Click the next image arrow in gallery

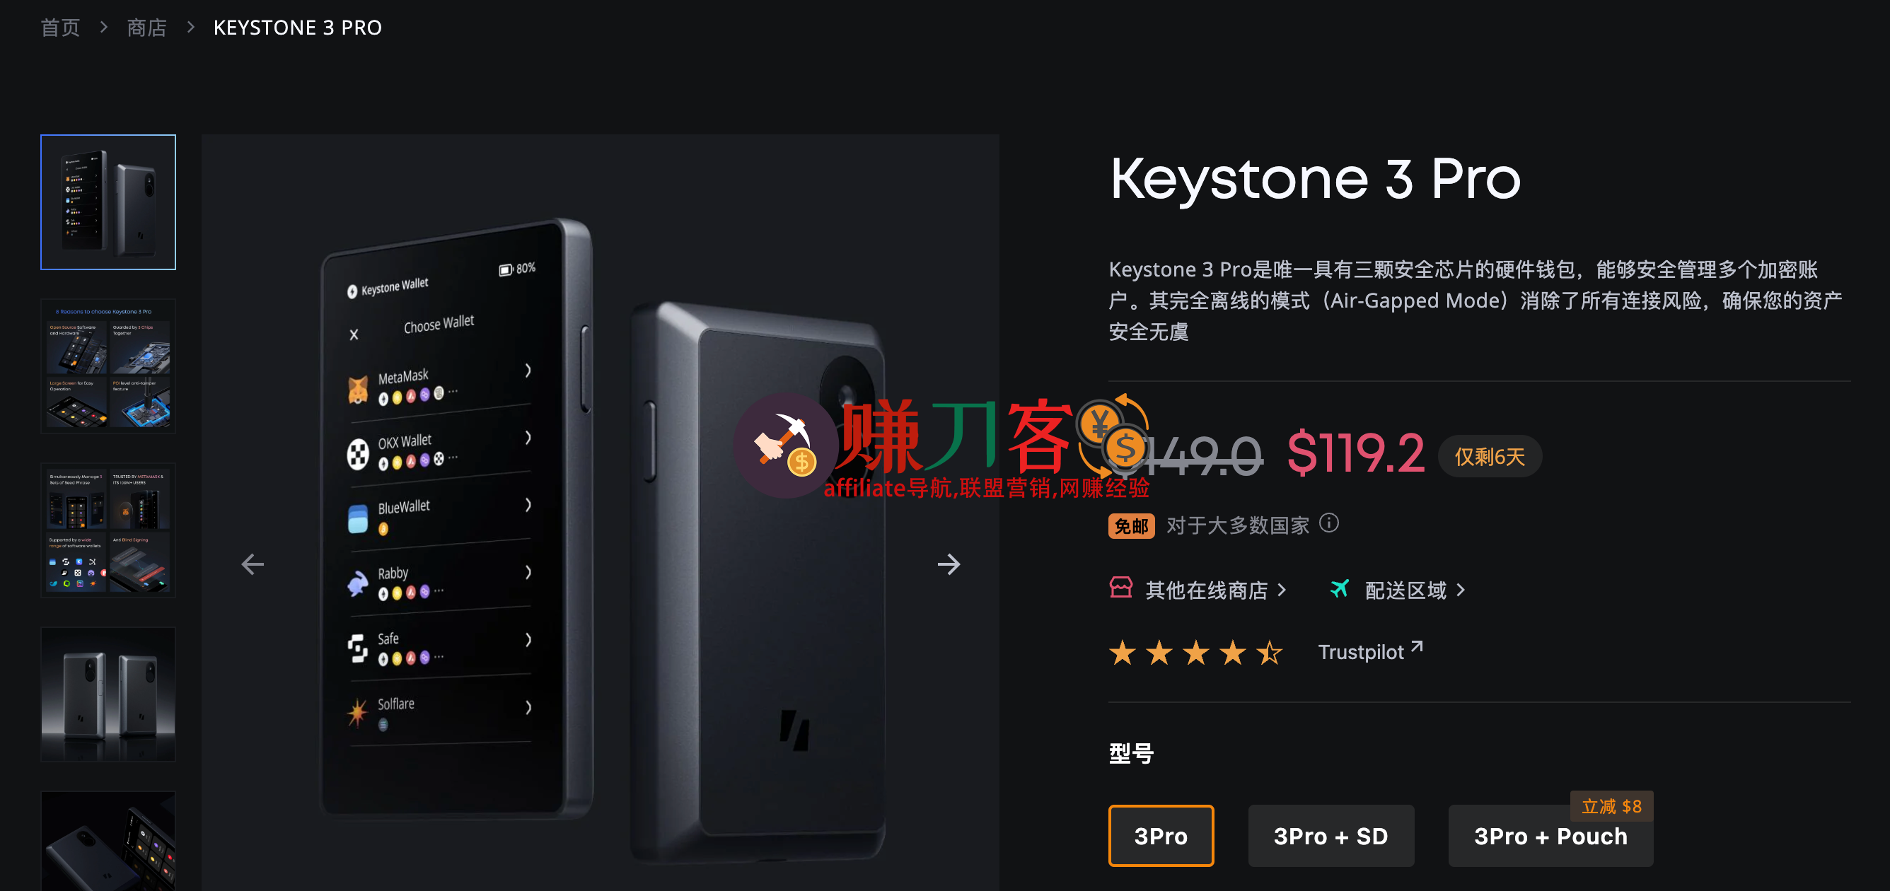click(x=948, y=564)
